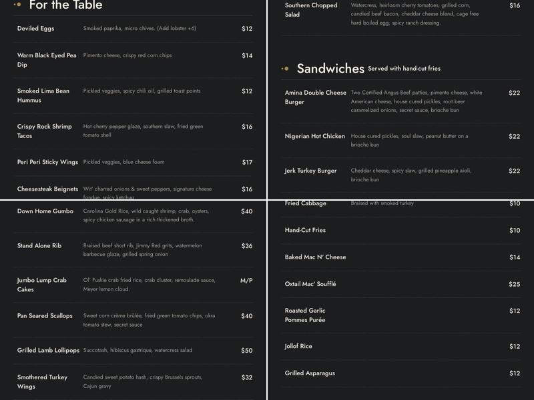Viewport: 534px width, 400px height.
Task: Select Down Home Gumbo entree
Action: point(133,215)
